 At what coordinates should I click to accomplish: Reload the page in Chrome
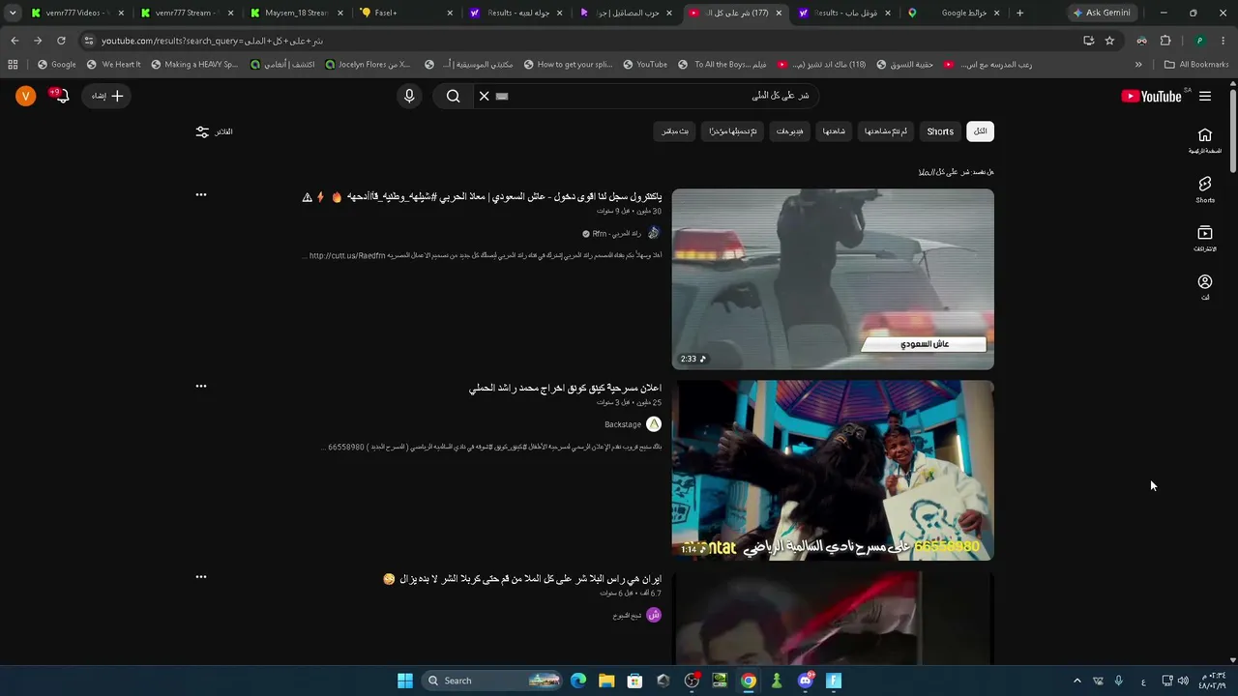(x=61, y=41)
